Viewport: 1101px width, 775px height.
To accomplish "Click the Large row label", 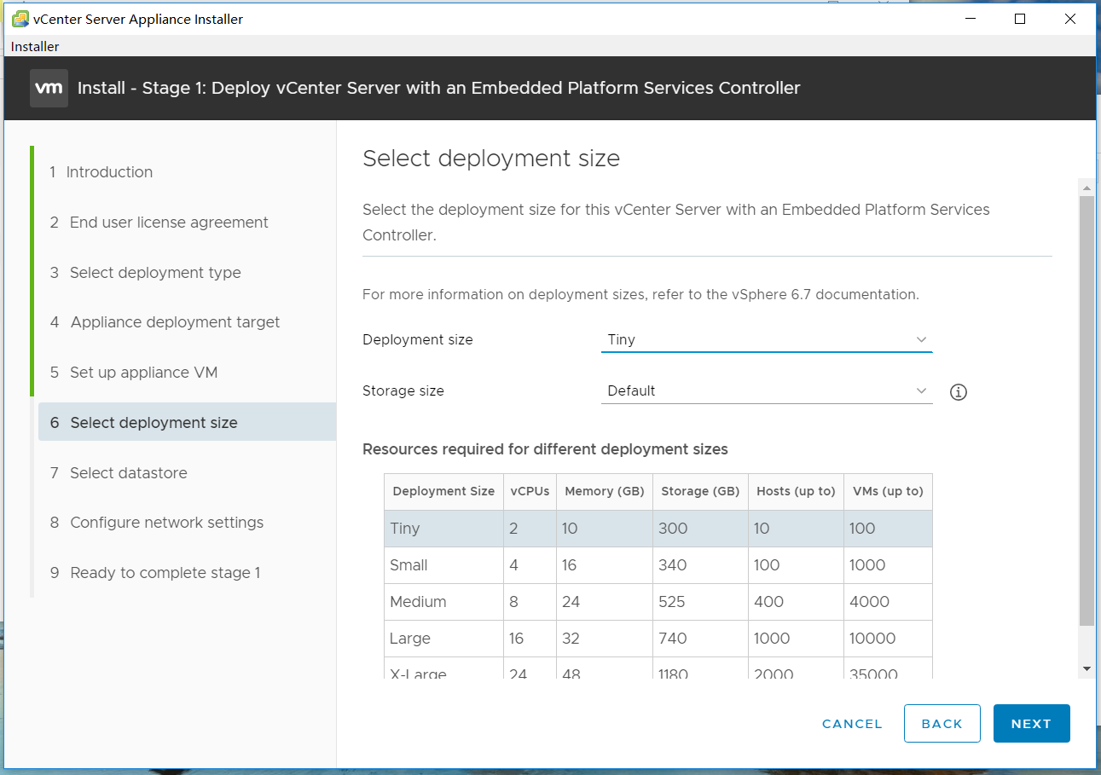I will pyautogui.click(x=410, y=639).
